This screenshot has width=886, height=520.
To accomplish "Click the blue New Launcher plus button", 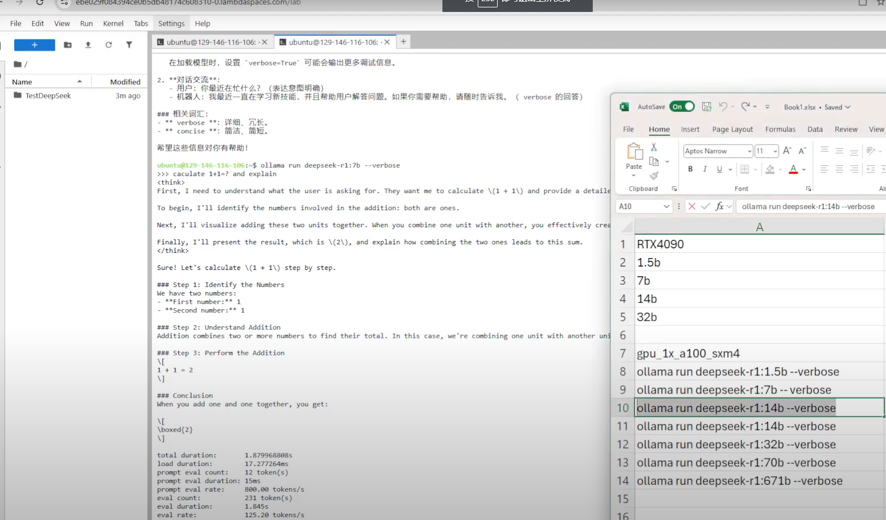I will coord(34,45).
